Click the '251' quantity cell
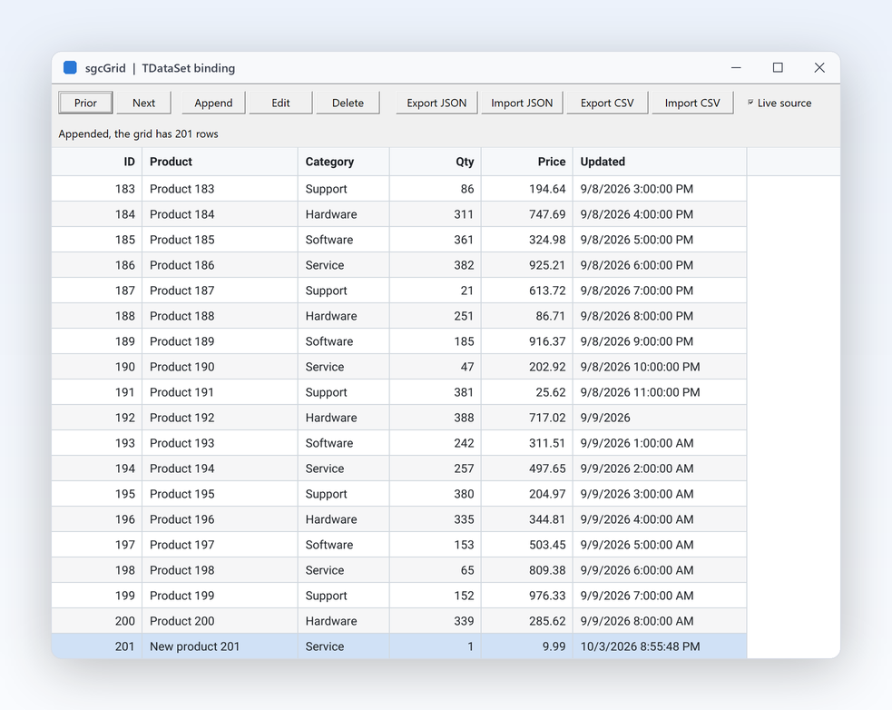892x710 pixels. pos(436,316)
